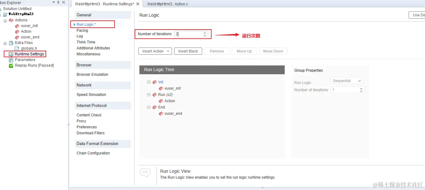The width and height of the screenshot is (425, 190).
Task: Click the End block icon in Run Logic Tree
Action: (x=154, y=107)
